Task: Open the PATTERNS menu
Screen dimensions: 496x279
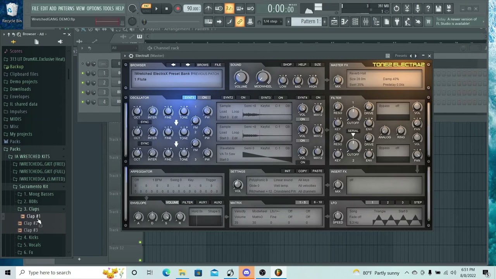Action: (66, 9)
